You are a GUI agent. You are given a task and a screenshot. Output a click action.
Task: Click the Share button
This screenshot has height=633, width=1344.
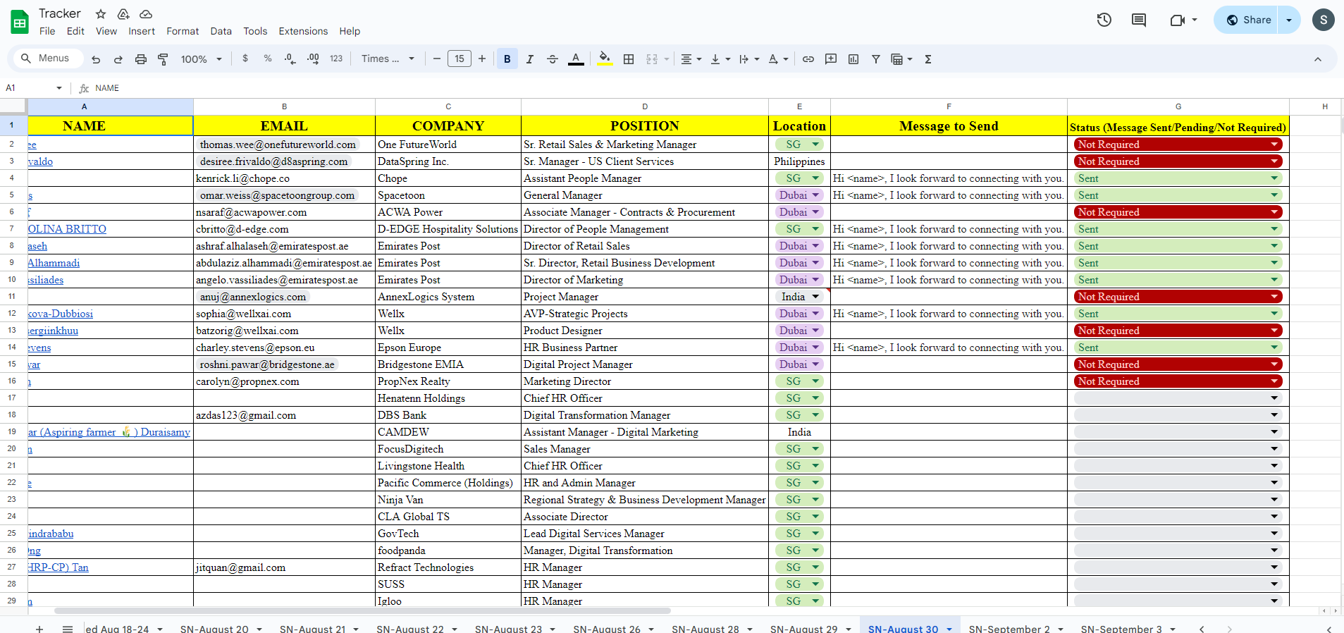pos(1247,20)
